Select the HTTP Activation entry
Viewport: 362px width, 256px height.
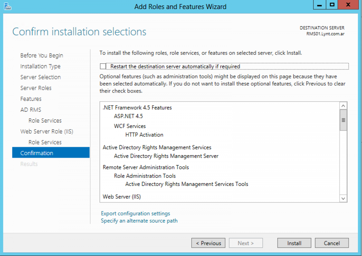[x=144, y=135]
